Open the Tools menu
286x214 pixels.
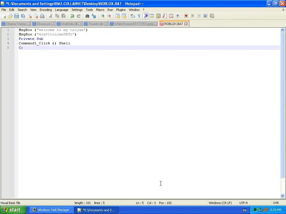tap(89, 10)
